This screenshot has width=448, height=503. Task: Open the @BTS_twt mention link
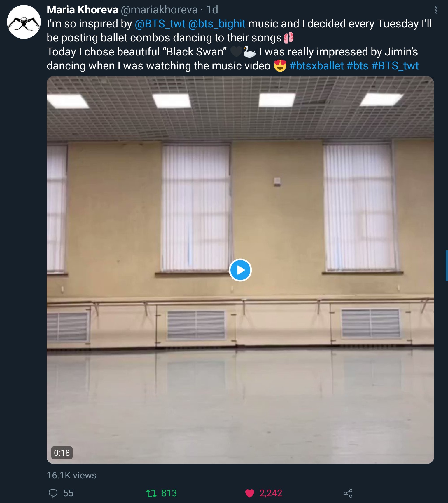tap(160, 24)
